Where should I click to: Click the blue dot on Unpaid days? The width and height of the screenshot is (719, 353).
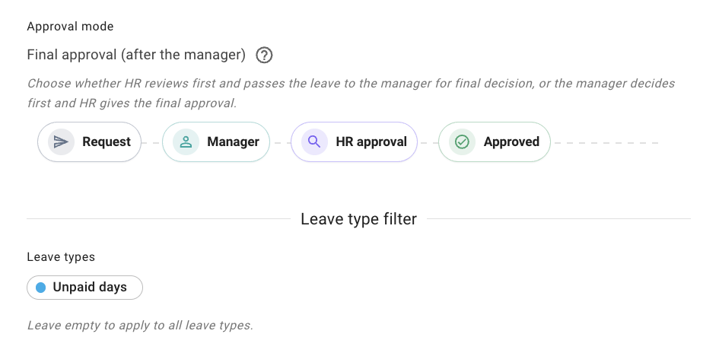tap(41, 288)
